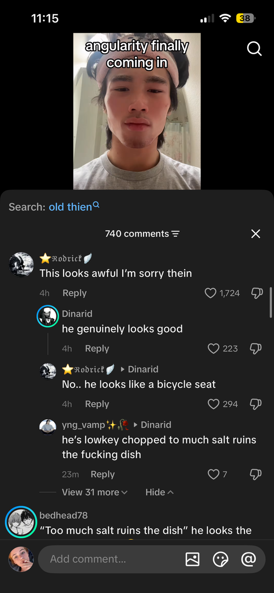Open the image attachment picker
This screenshot has width=274, height=593.
click(192, 559)
